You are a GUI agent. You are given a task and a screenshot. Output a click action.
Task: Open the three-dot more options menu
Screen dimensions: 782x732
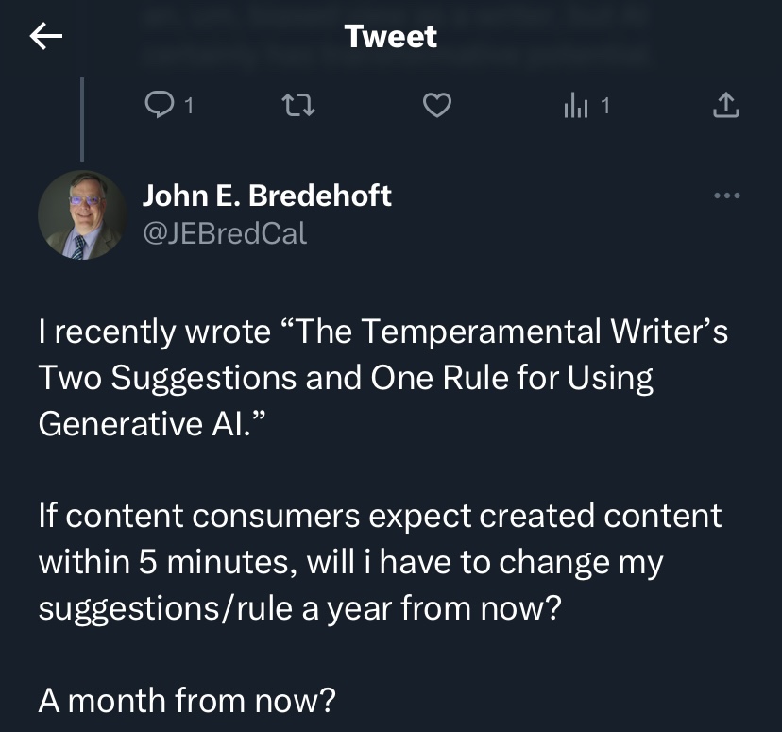pyautogui.click(x=726, y=196)
